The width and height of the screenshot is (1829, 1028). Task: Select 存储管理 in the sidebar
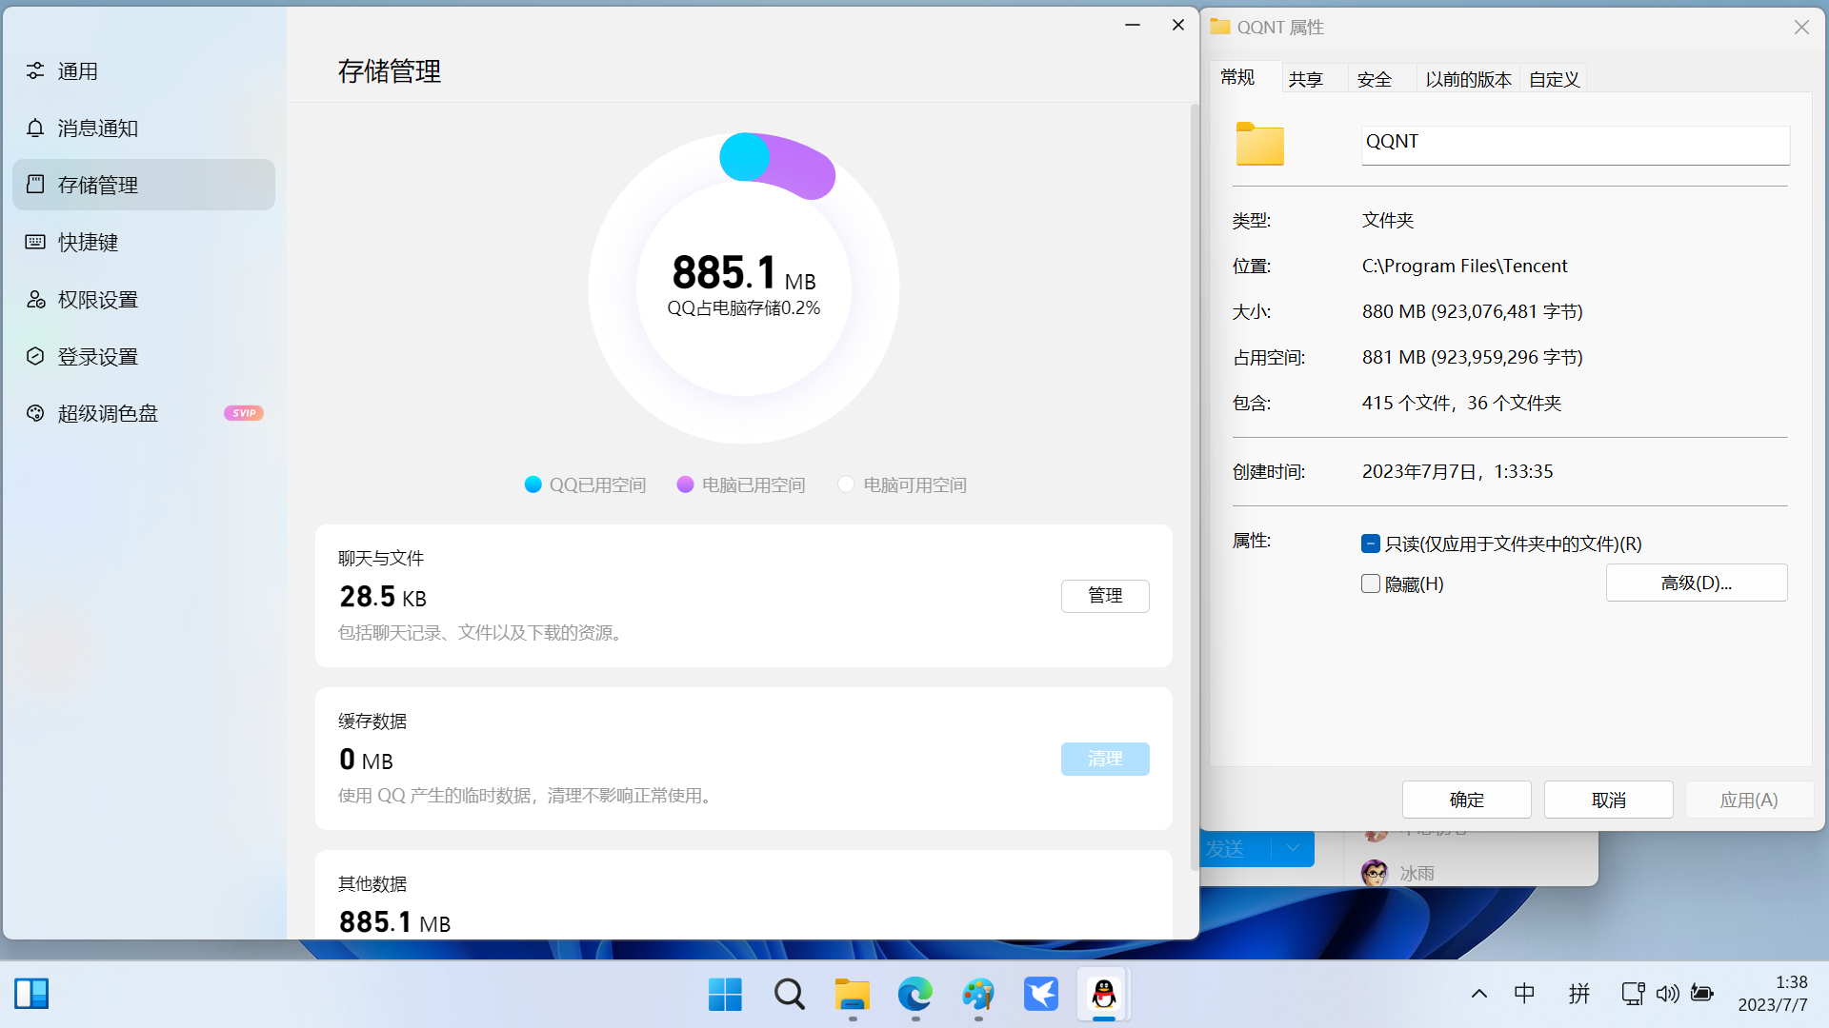tap(143, 185)
